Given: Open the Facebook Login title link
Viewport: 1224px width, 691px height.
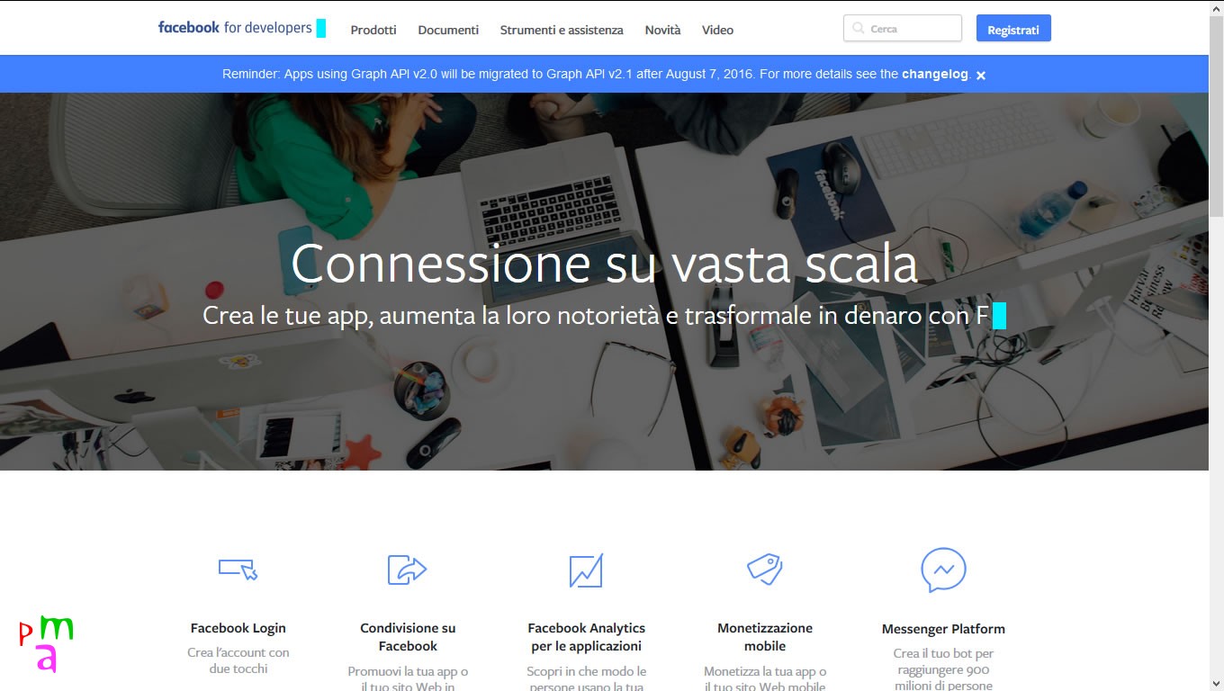Looking at the screenshot, I should point(238,628).
